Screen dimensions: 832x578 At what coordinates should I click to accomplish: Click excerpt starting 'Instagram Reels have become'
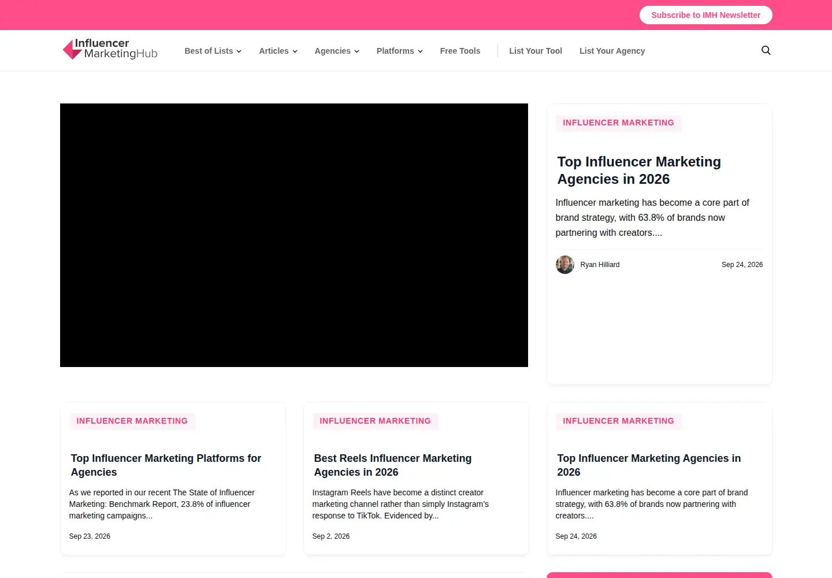point(400,504)
